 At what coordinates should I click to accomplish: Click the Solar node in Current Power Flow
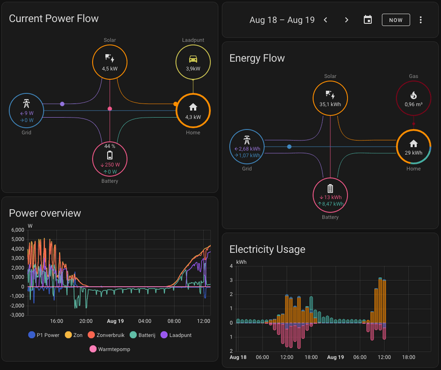click(110, 62)
